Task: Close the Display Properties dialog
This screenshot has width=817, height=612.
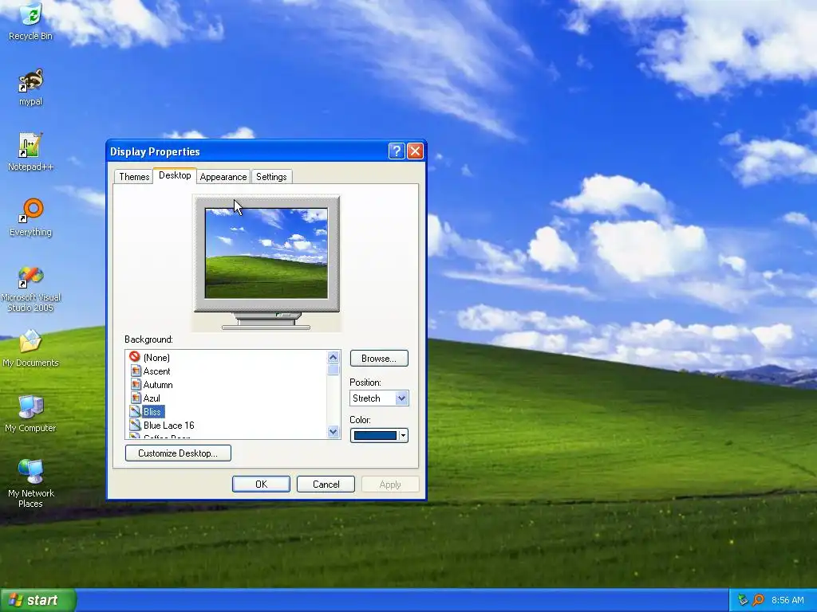Action: [x=415, y=151]
